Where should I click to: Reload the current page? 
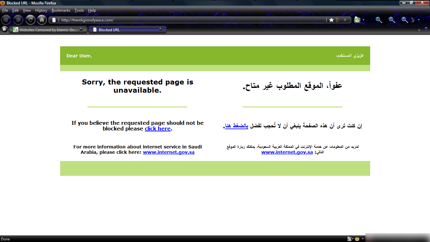tap(30, 20)
